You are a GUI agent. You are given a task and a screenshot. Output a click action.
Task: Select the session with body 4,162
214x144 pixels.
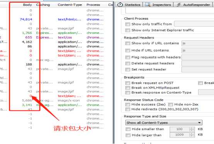pyautogui.click(x=56, y=42)
